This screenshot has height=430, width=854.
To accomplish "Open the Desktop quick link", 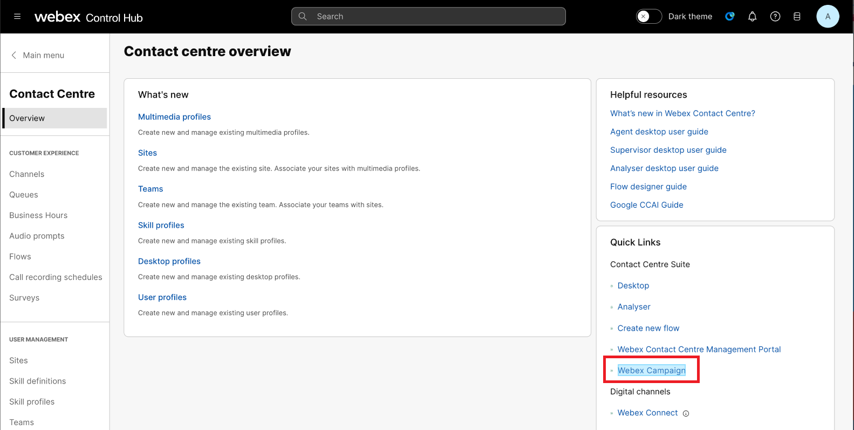I will coord(633,286).
